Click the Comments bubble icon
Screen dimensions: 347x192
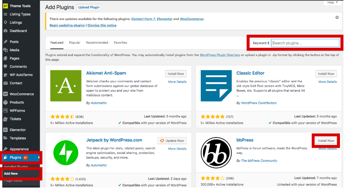(5, 67)
